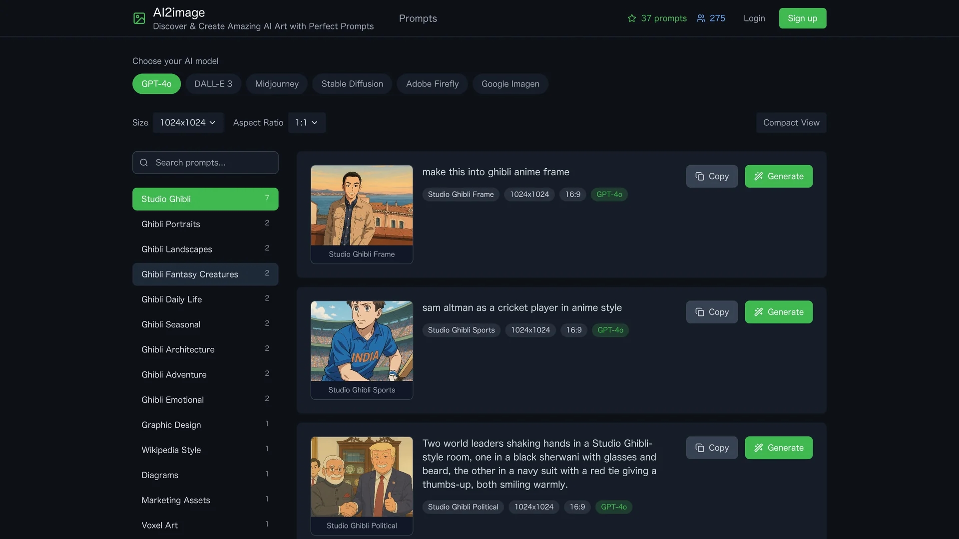
Task: Click the wand icon on the cricket player Generate button
Action: 758,312
